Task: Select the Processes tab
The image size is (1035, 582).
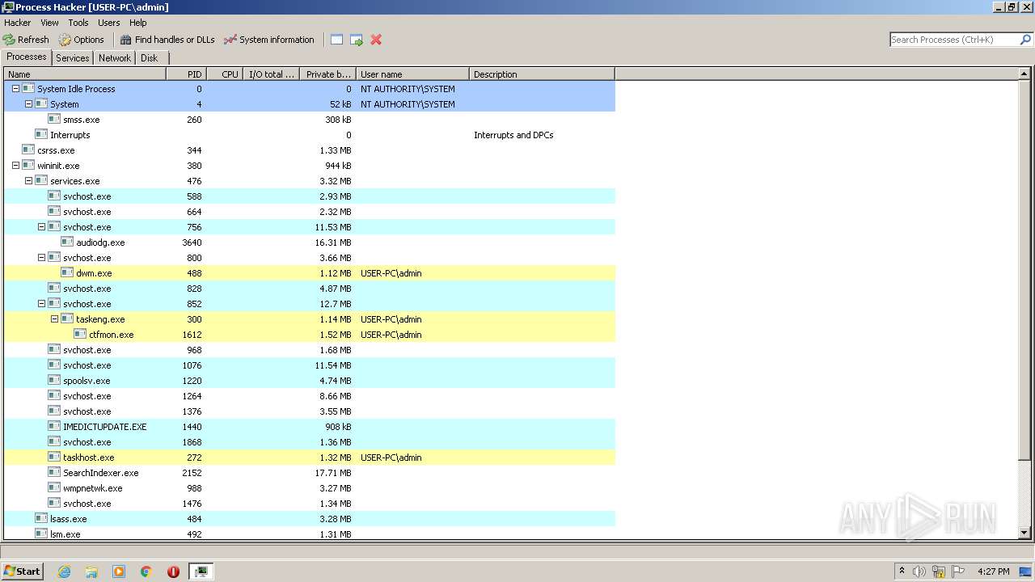Action: point(27,57)
